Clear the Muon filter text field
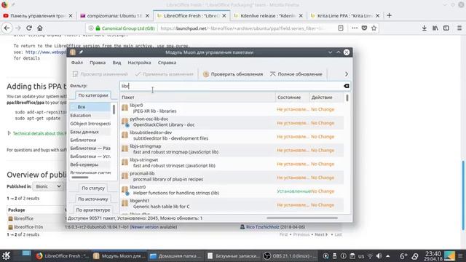 click(347, 86)
